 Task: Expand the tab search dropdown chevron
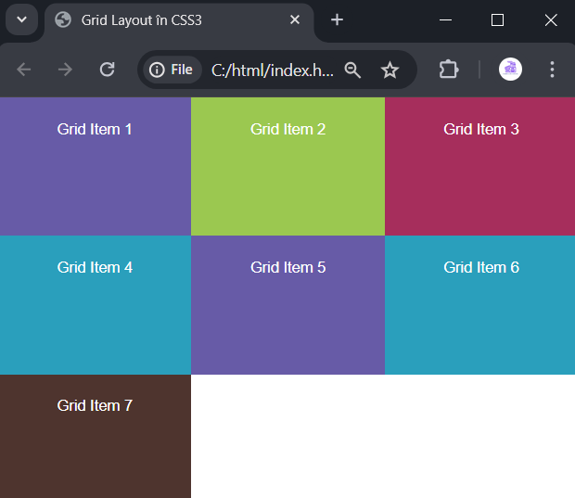point(22,19)
